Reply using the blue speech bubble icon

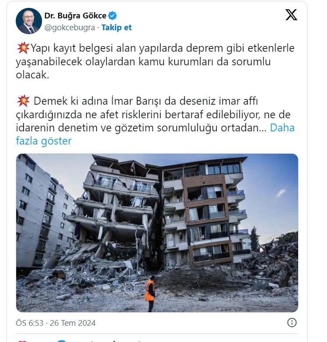62,341
